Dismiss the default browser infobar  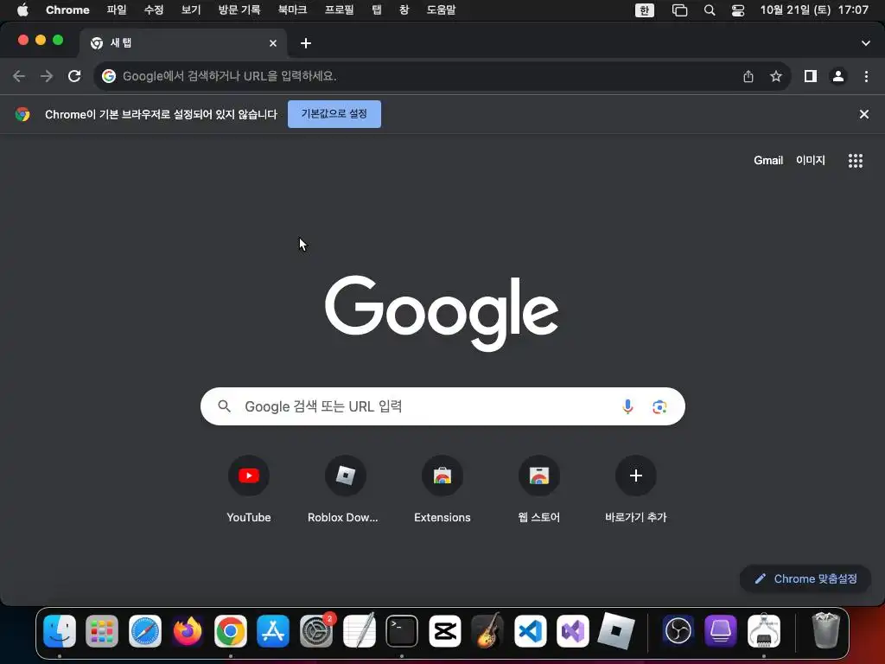[x=864, y=114]
